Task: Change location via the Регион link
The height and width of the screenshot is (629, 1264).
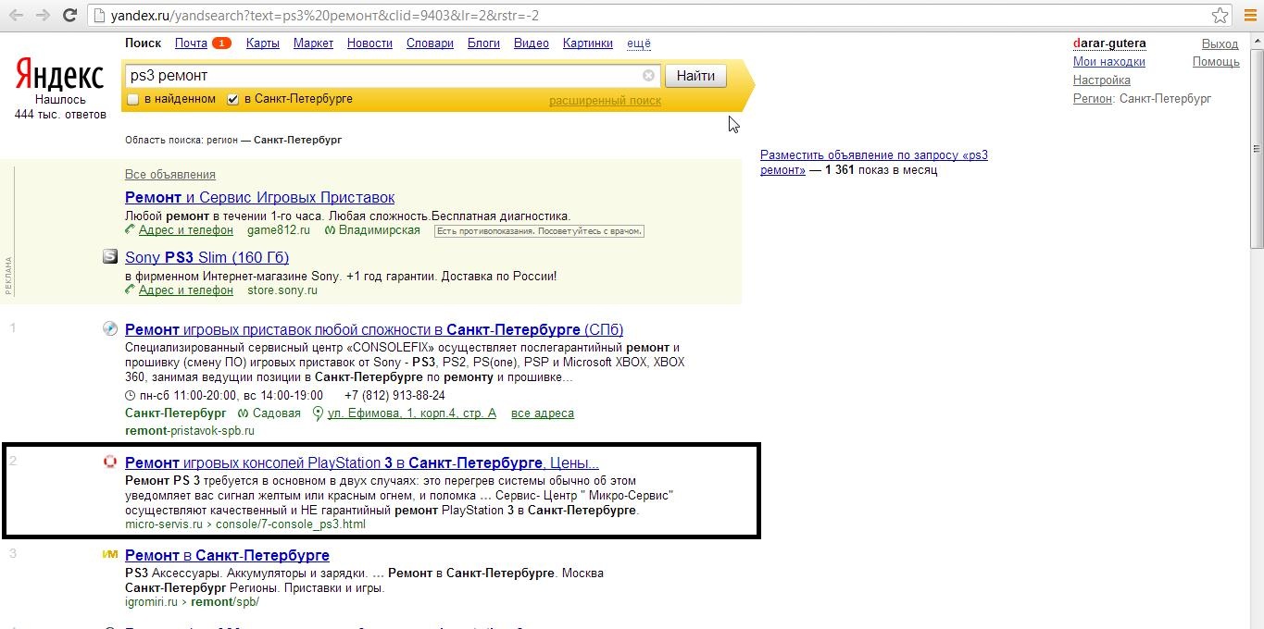Action: point(1093,99)
